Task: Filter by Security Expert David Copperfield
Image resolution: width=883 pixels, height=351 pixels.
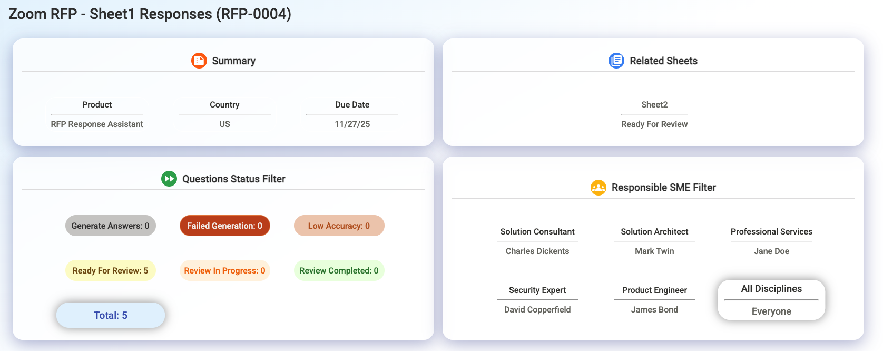Action: point(537,300)
